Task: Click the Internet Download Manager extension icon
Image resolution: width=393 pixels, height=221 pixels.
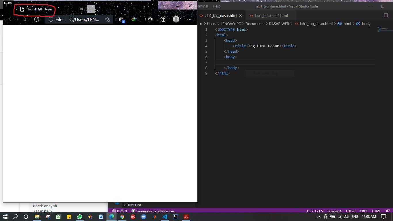Action: (x=134, y=19)
